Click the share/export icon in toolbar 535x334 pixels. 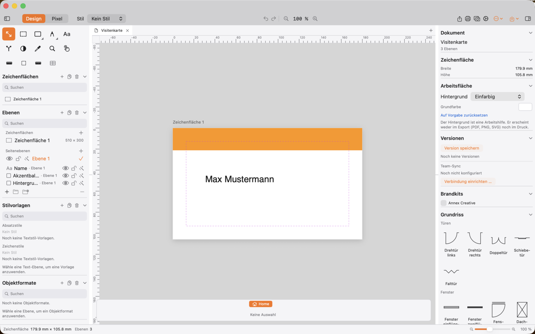pos(460,19)
